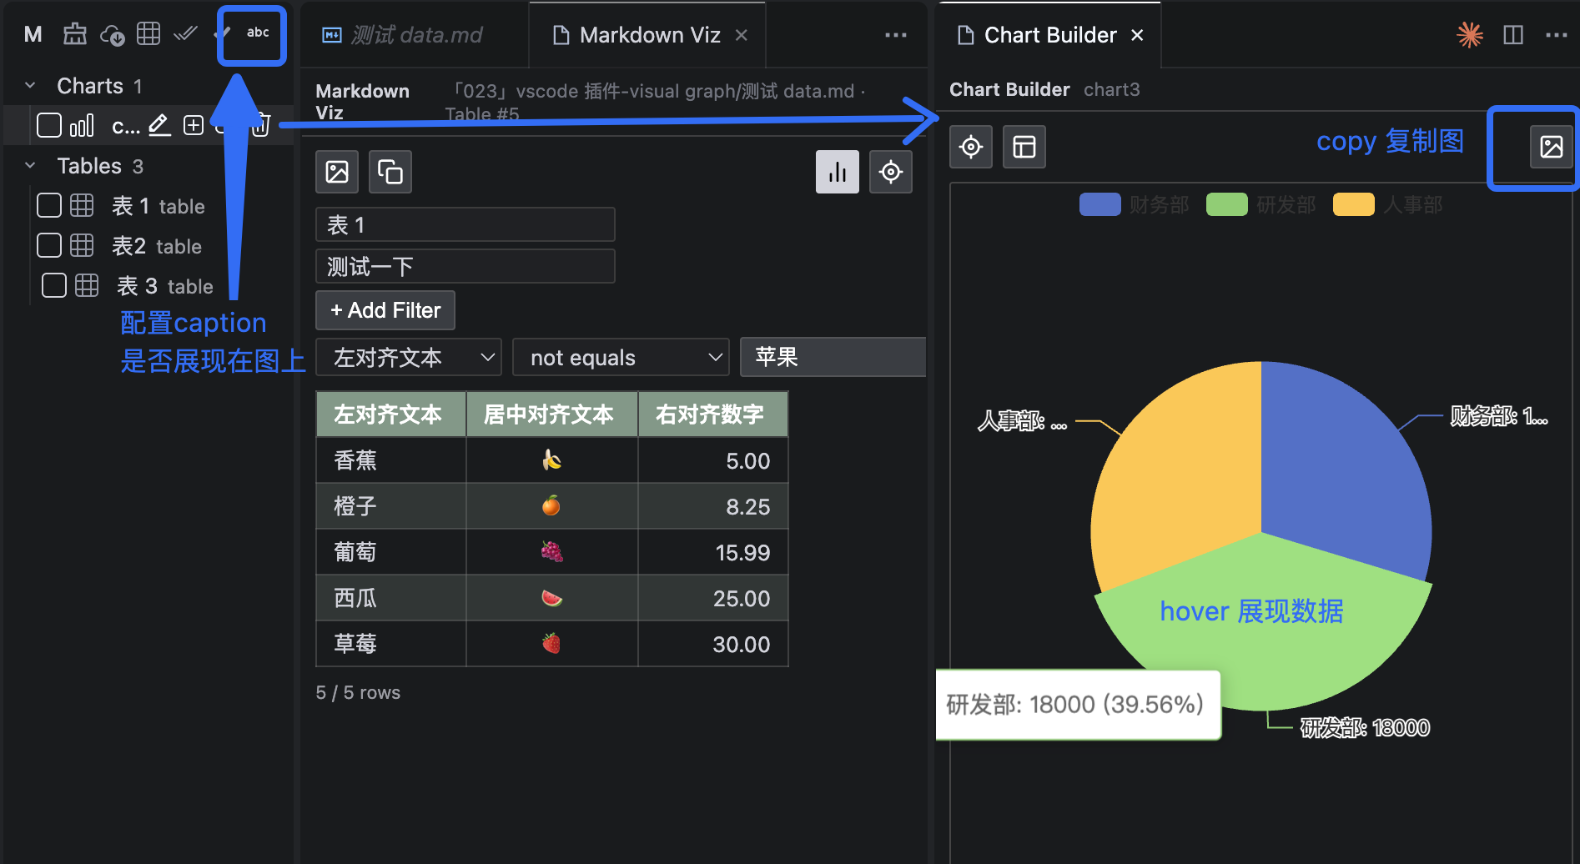
Task: Open more actions menu in the Markdown Viz group
Action: tap(896, 34)
